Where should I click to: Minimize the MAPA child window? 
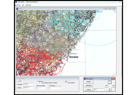coord(106,9)
